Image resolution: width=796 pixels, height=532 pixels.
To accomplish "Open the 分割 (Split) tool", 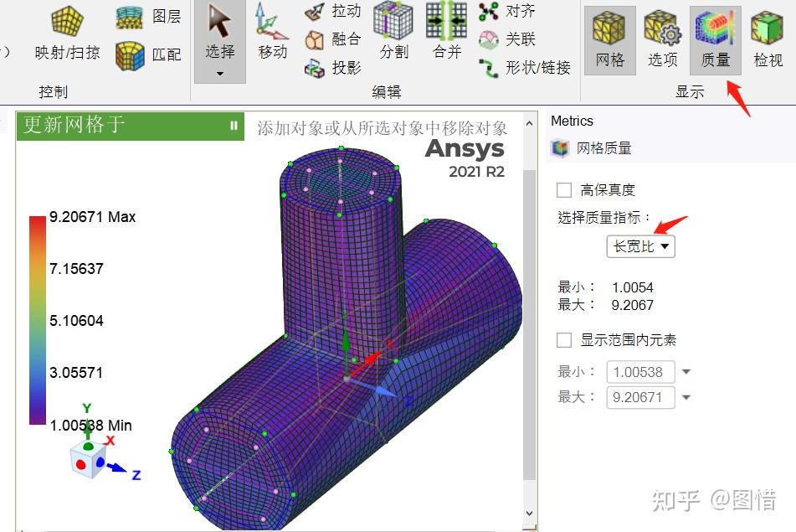I will tap(393, 34).
